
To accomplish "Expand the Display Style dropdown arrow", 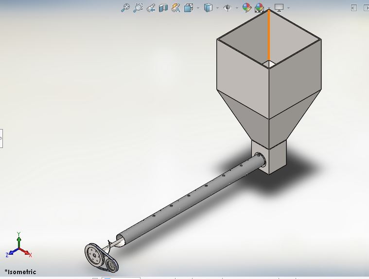I will 217,8.
